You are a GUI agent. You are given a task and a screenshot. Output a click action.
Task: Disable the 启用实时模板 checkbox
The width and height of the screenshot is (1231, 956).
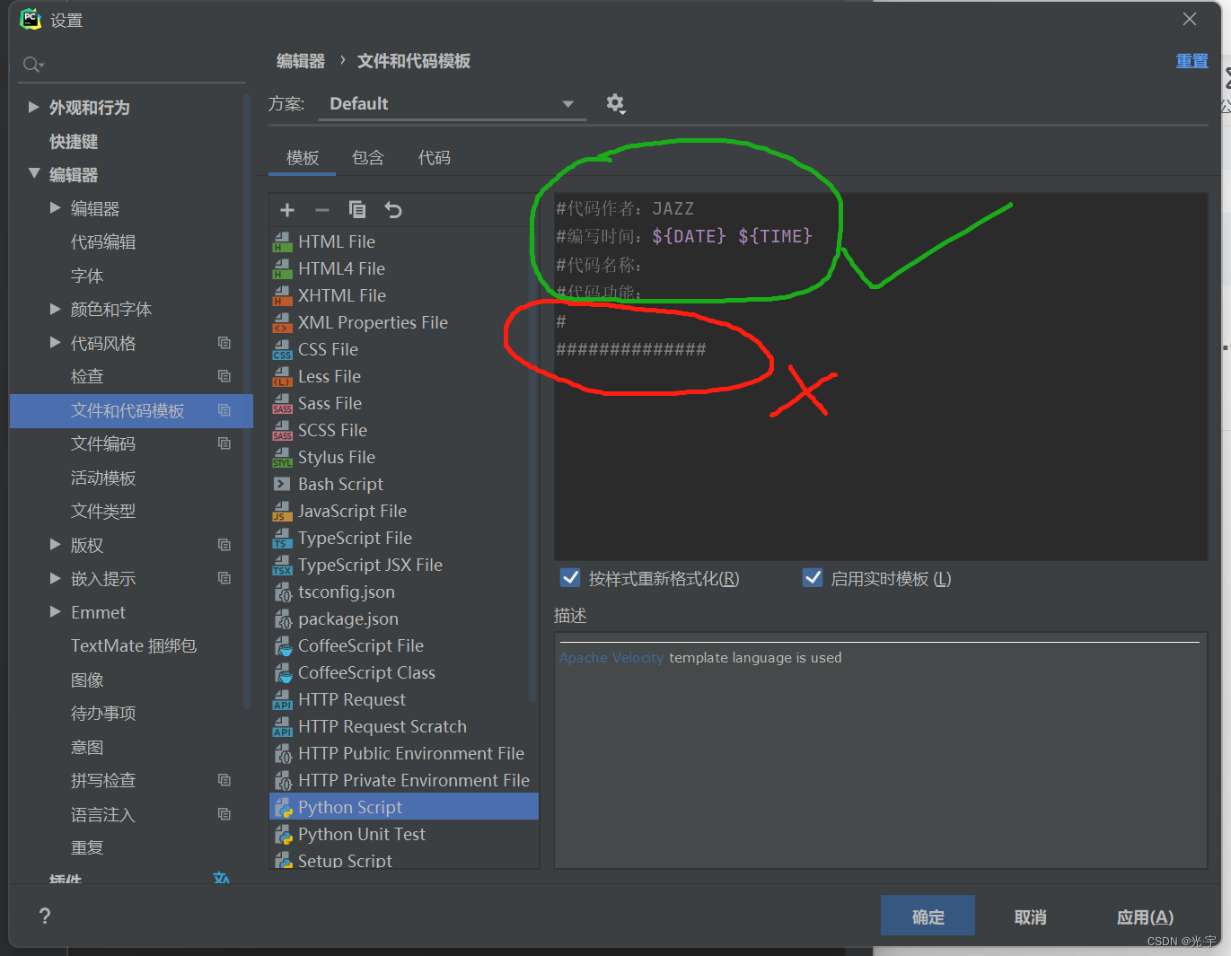(x=813, y=577)
